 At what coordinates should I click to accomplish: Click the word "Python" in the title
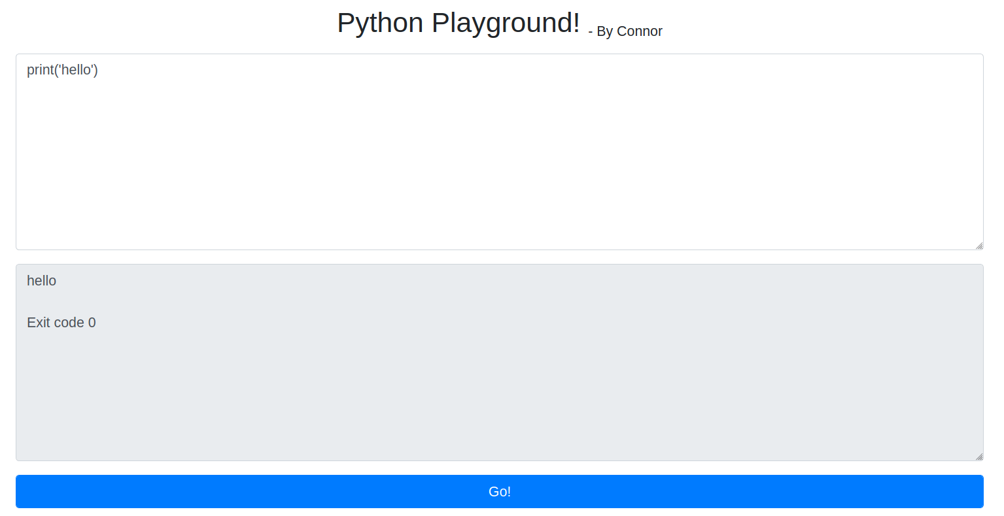click(x=380, y=23)
